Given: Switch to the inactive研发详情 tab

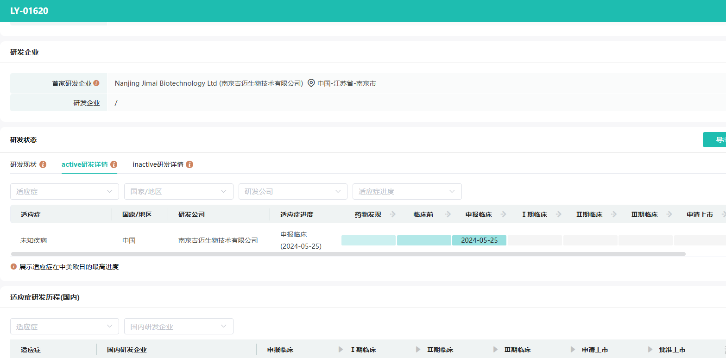Looking at the screenshot, I should click(x=158, y=164).
